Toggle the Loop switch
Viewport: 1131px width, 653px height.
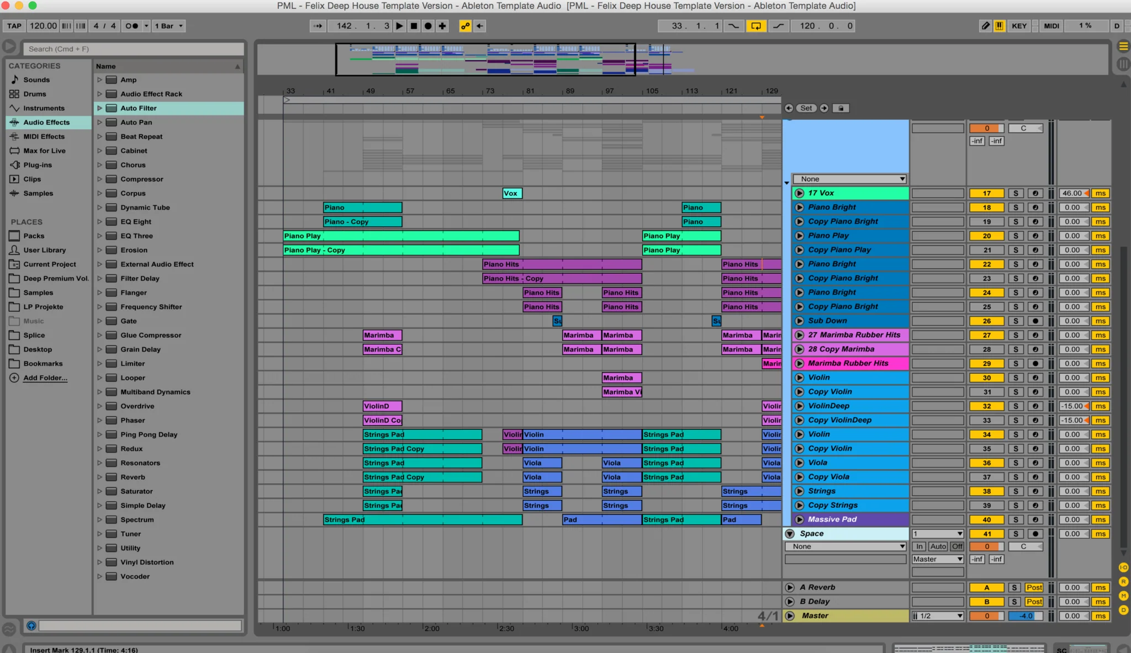(x=755, y=26)
